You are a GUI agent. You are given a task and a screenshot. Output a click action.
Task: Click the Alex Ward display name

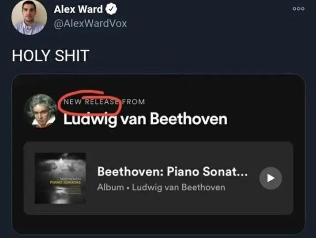pos(78,9)
